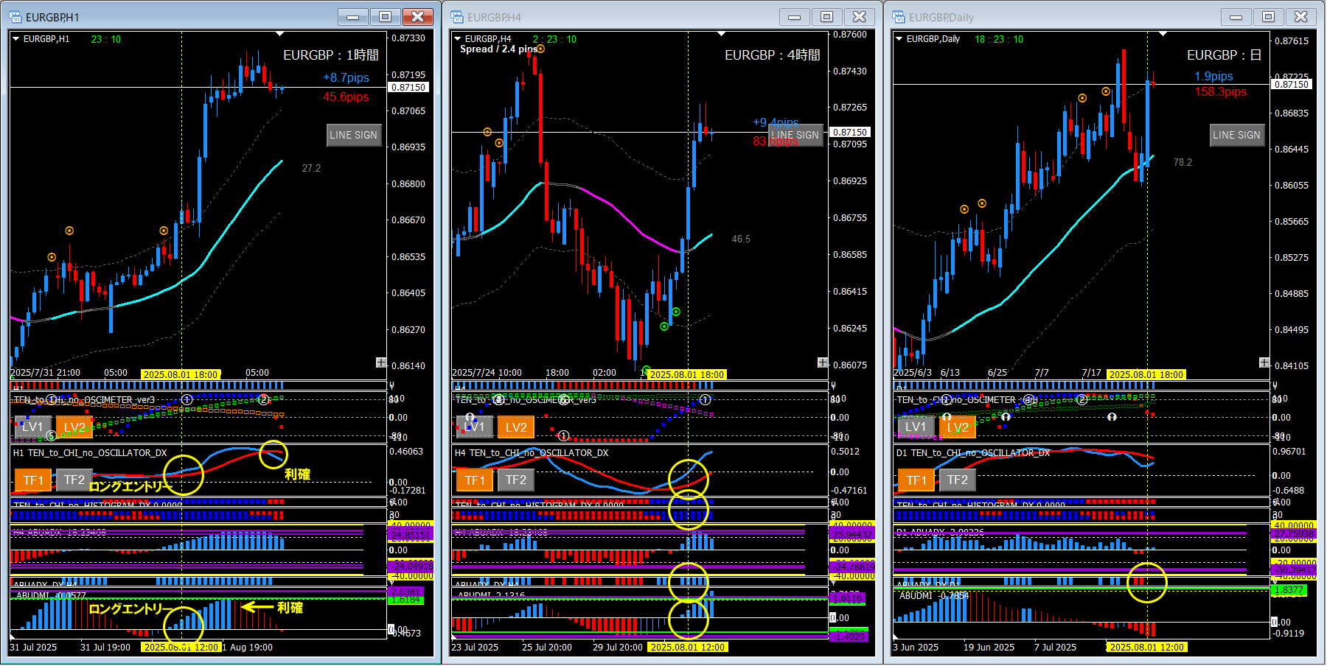The image size is (1327, 666).
Task: Toggle LV1 in the Daily OSCIMETER panel
Action: click(916, 427)
